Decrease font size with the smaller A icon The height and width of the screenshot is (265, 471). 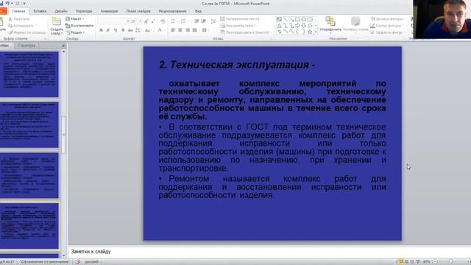coord(153,21)
